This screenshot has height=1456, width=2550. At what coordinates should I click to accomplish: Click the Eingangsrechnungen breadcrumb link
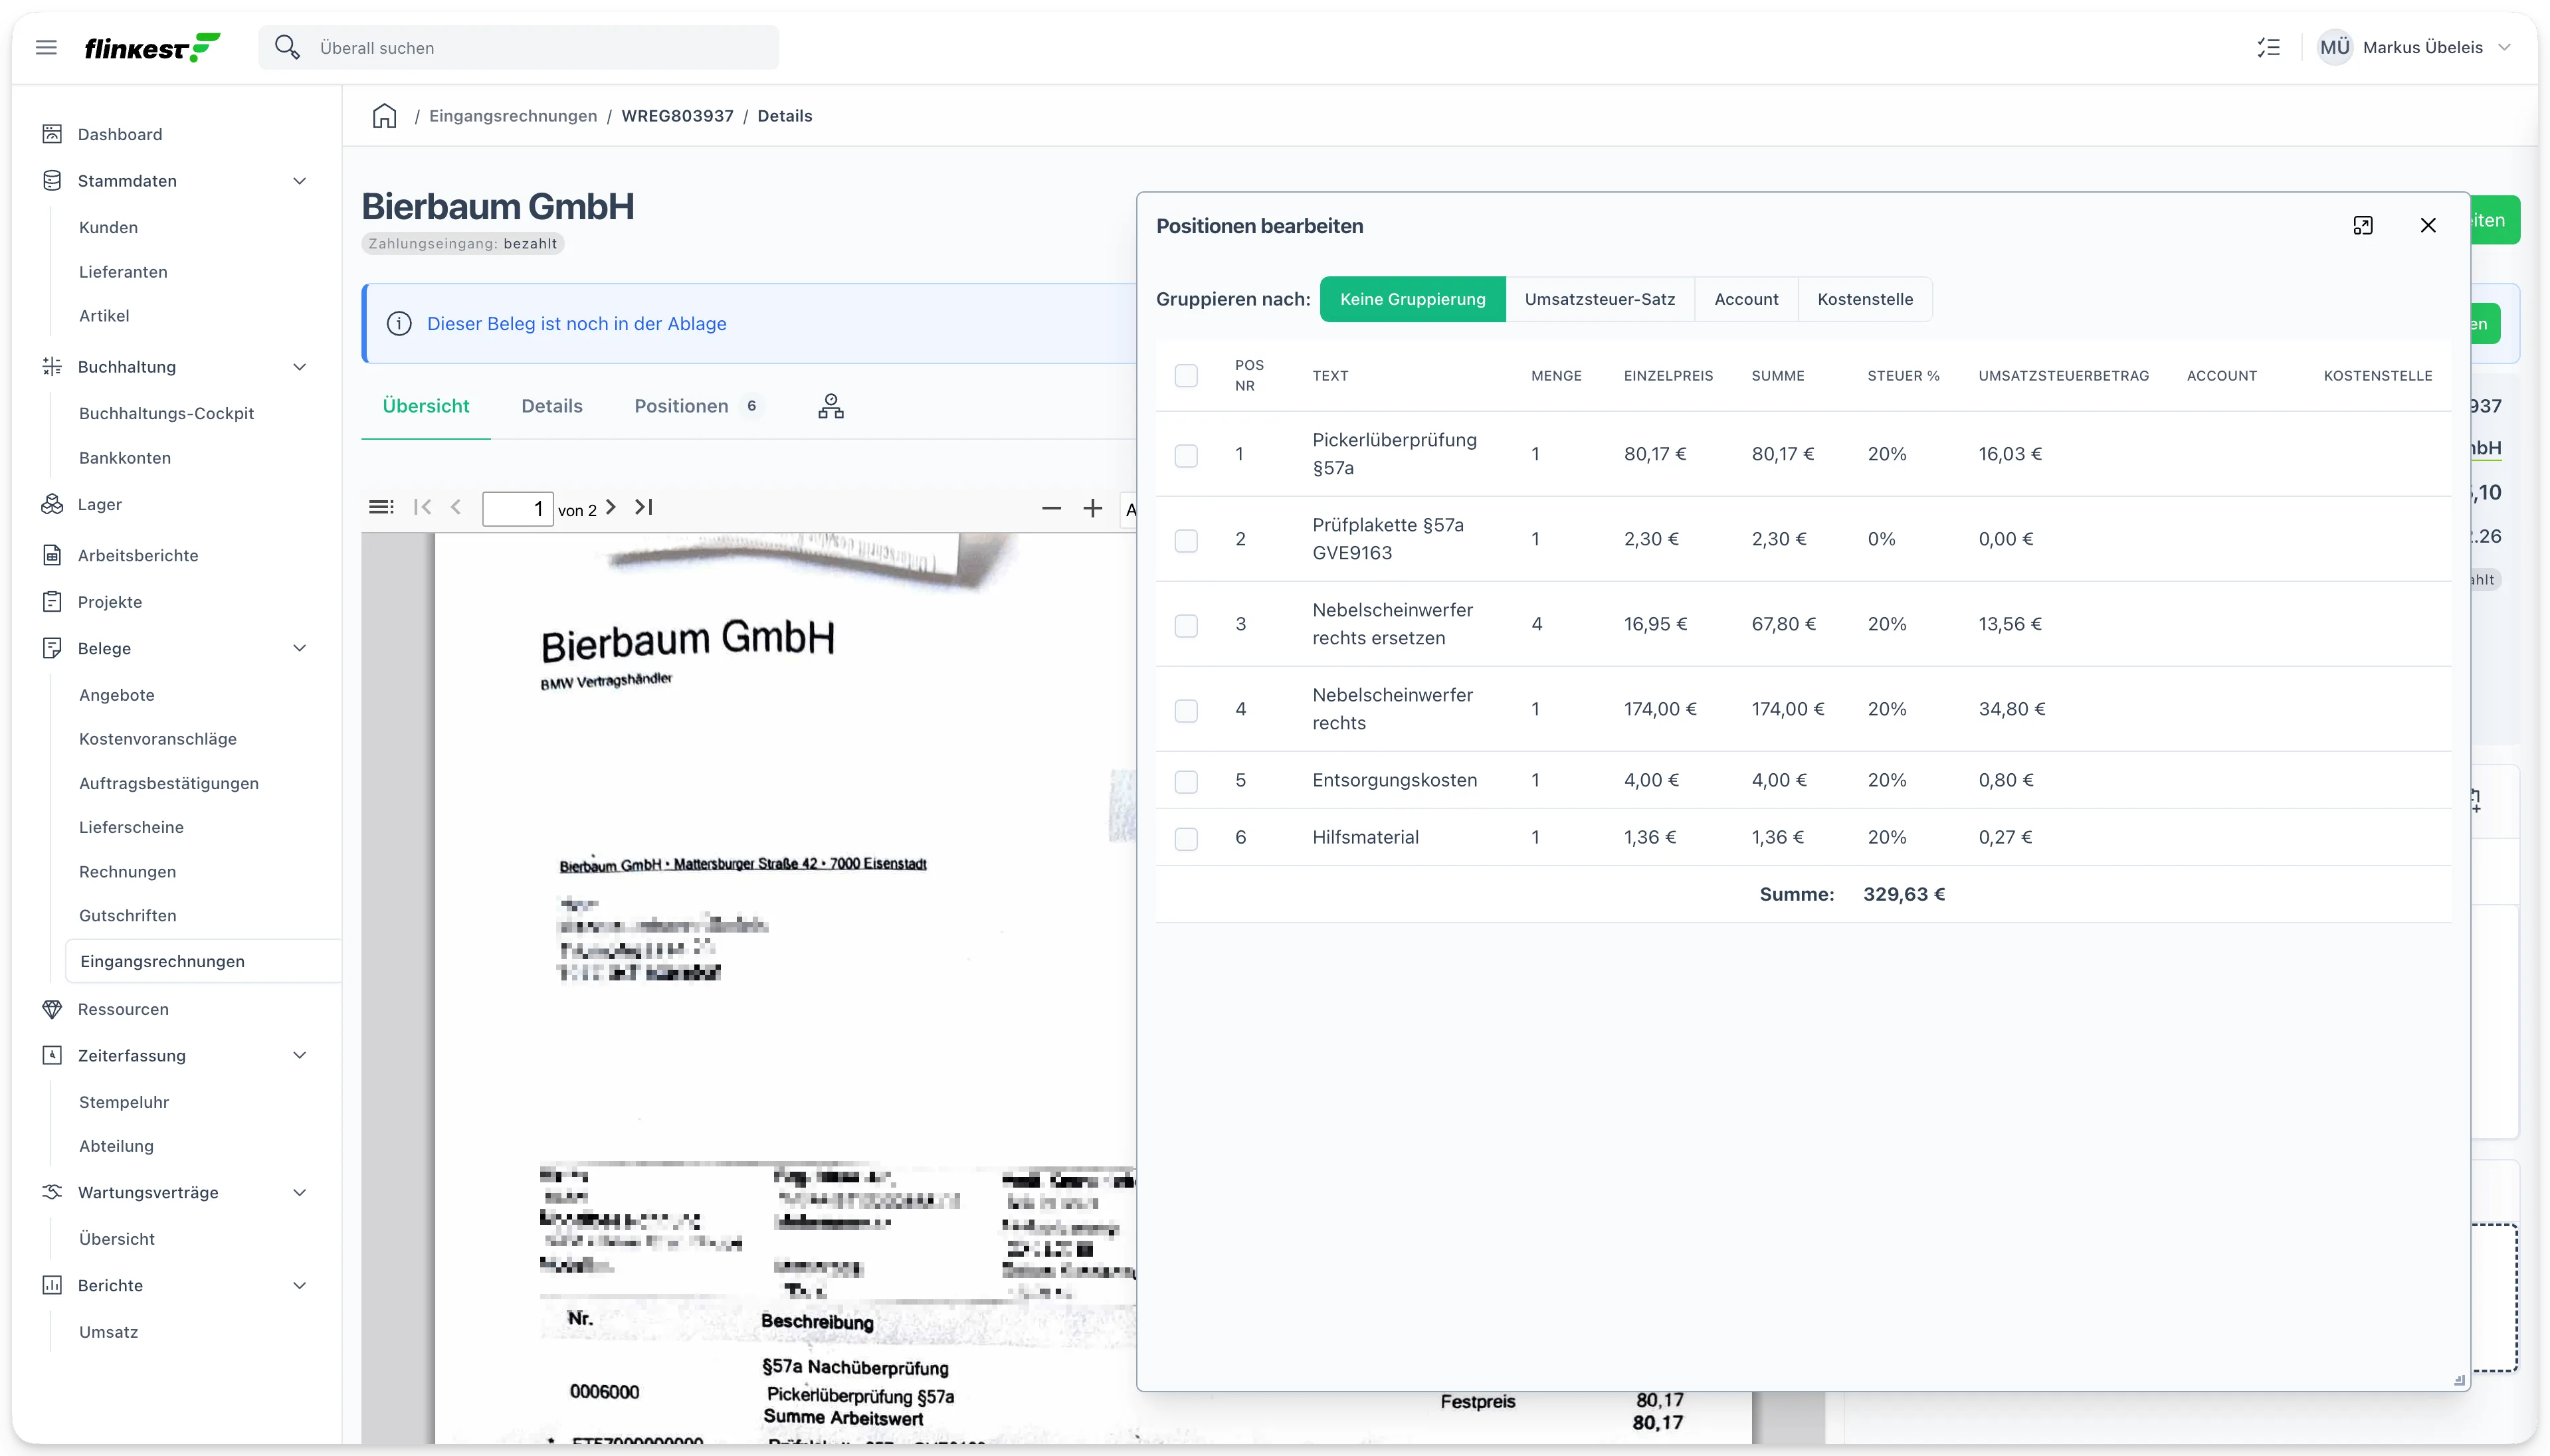point(513,116)
